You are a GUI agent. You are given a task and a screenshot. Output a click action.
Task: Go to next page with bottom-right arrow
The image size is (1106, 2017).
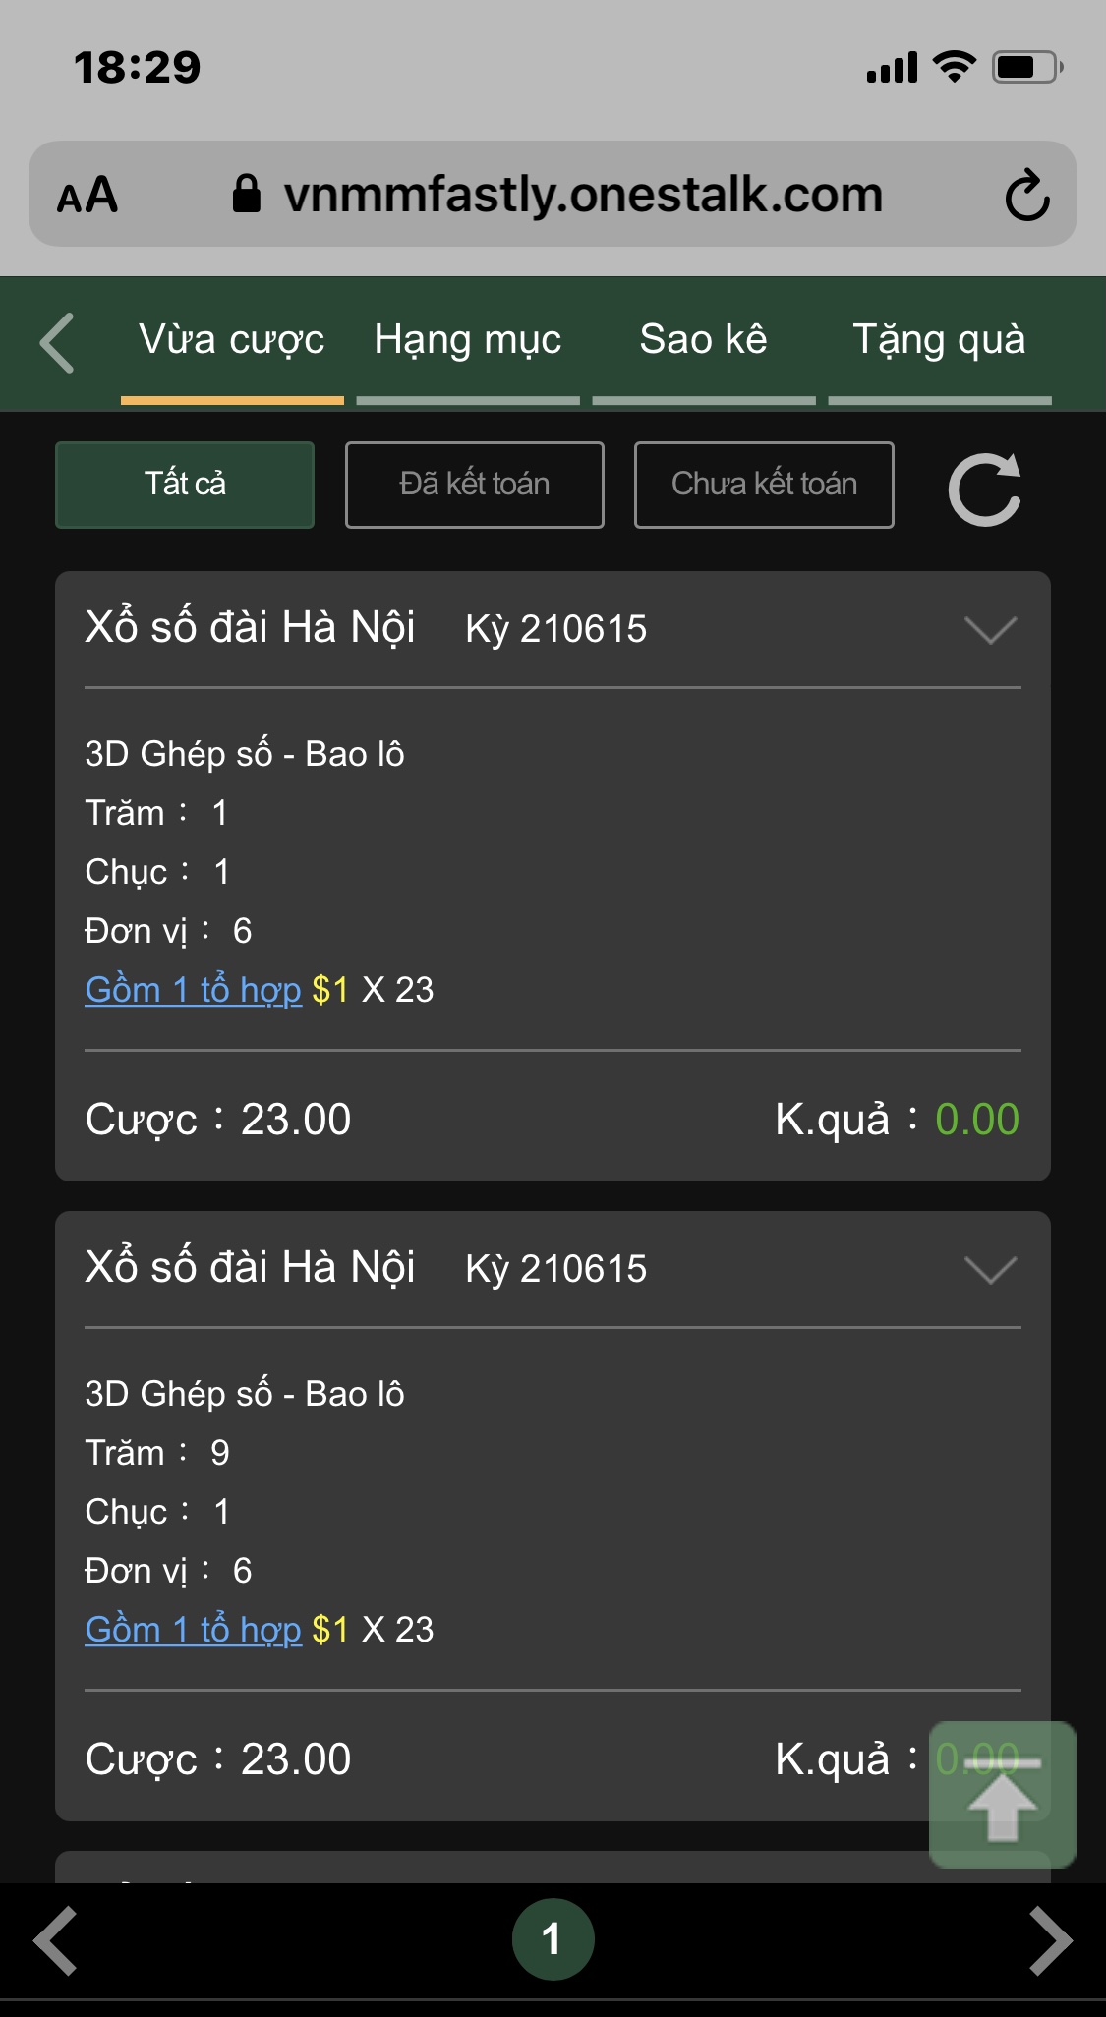[1049, 1940]
